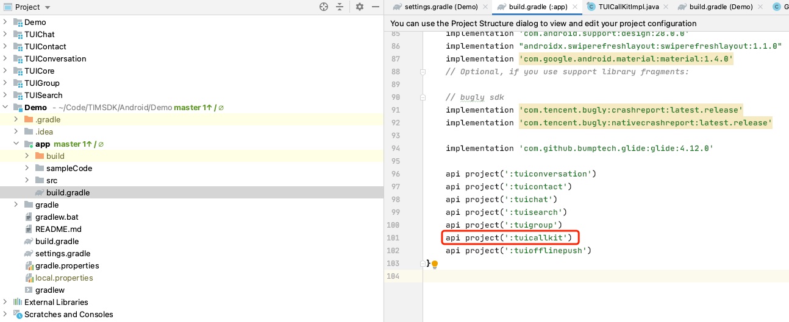This screenshot has width=789, height=322.
Task: Toggle fold marker at closing brace line 103
Action: [x=422, y=264]
